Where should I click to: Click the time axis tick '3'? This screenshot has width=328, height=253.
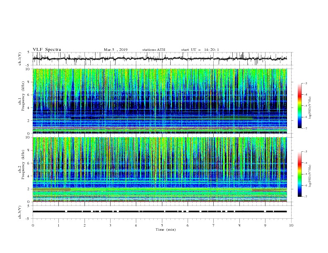tap(110, 225)
